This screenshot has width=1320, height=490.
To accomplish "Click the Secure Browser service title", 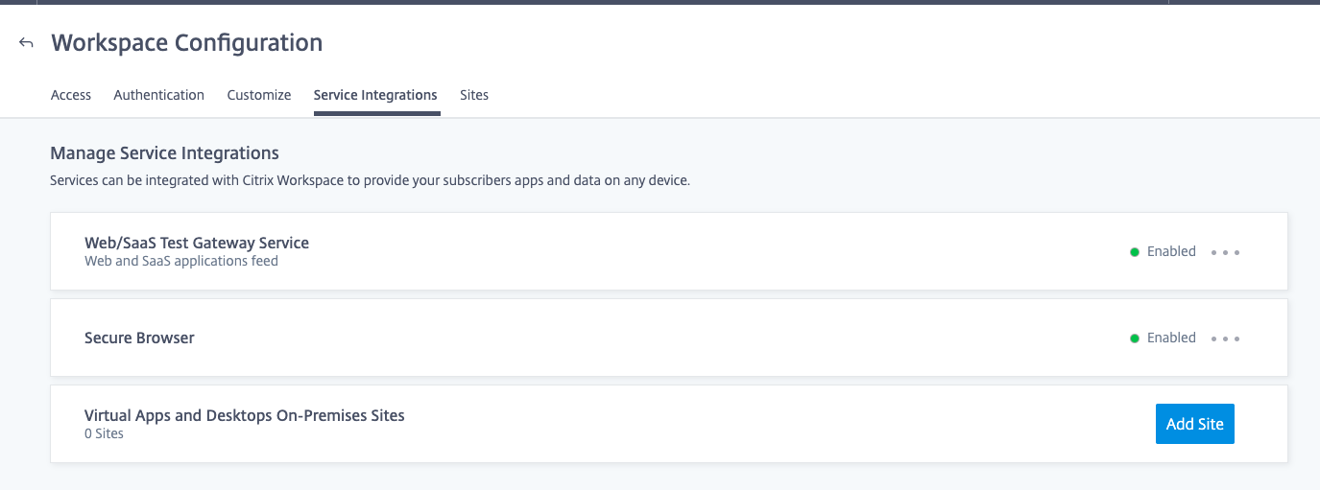I will pyautogui.click(x=139, y=338).
